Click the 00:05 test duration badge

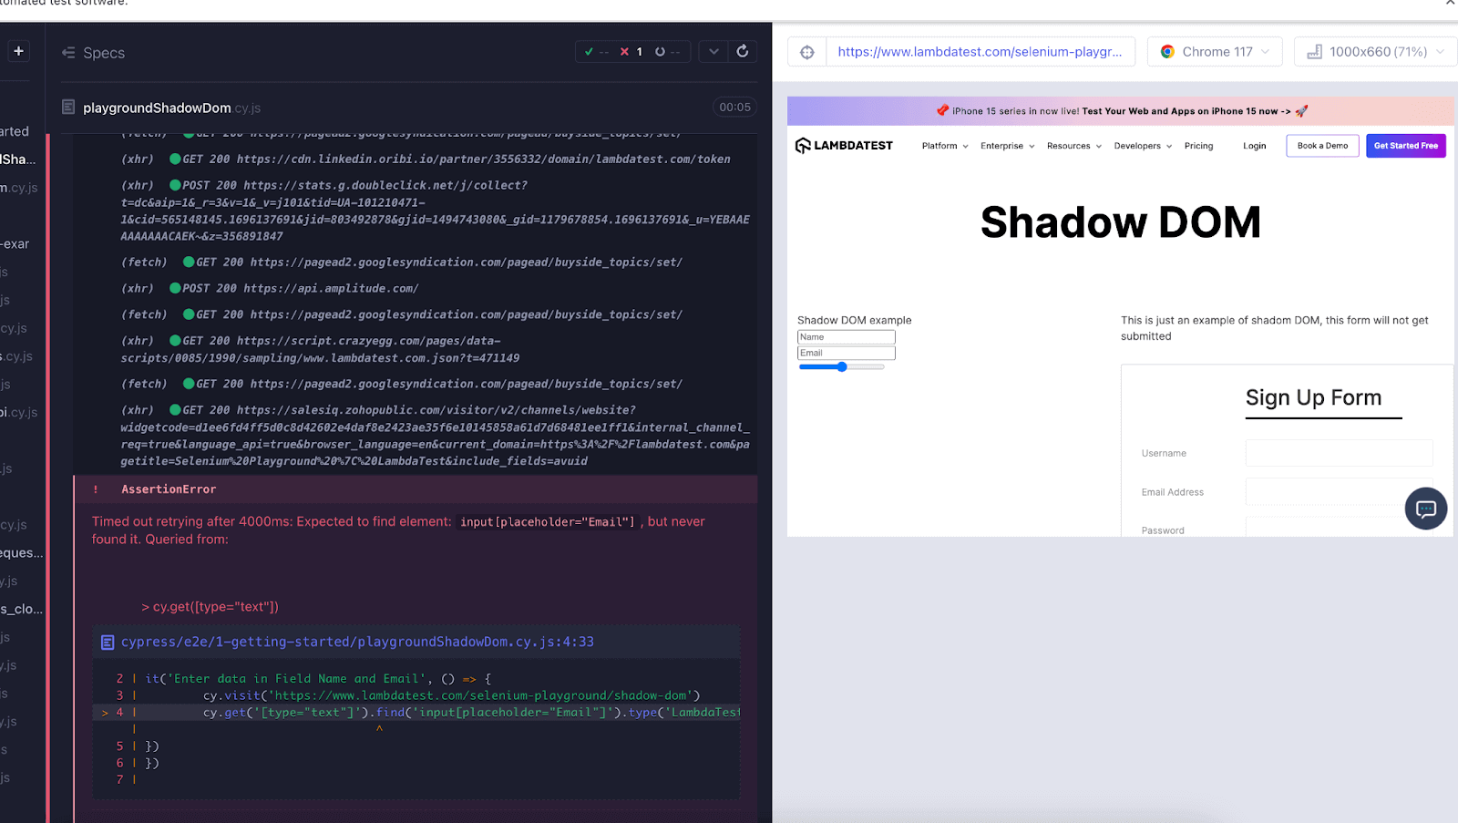point(735,108)
